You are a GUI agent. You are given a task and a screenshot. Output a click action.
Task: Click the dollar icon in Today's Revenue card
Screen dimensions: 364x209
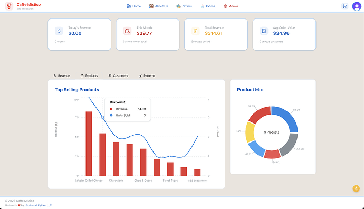[59, 31]
